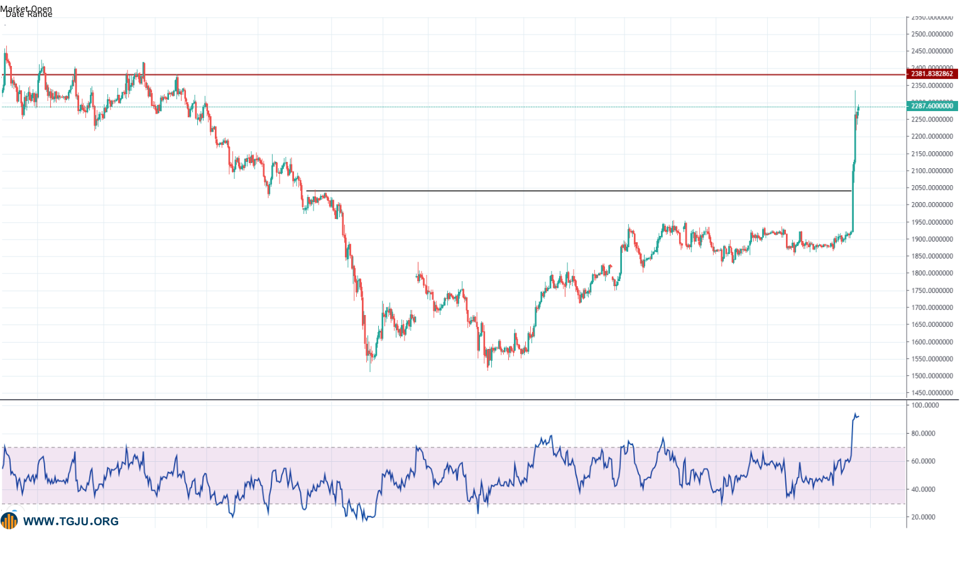Click the 2000.0000000 price axis label

click(x=932, y=205)
